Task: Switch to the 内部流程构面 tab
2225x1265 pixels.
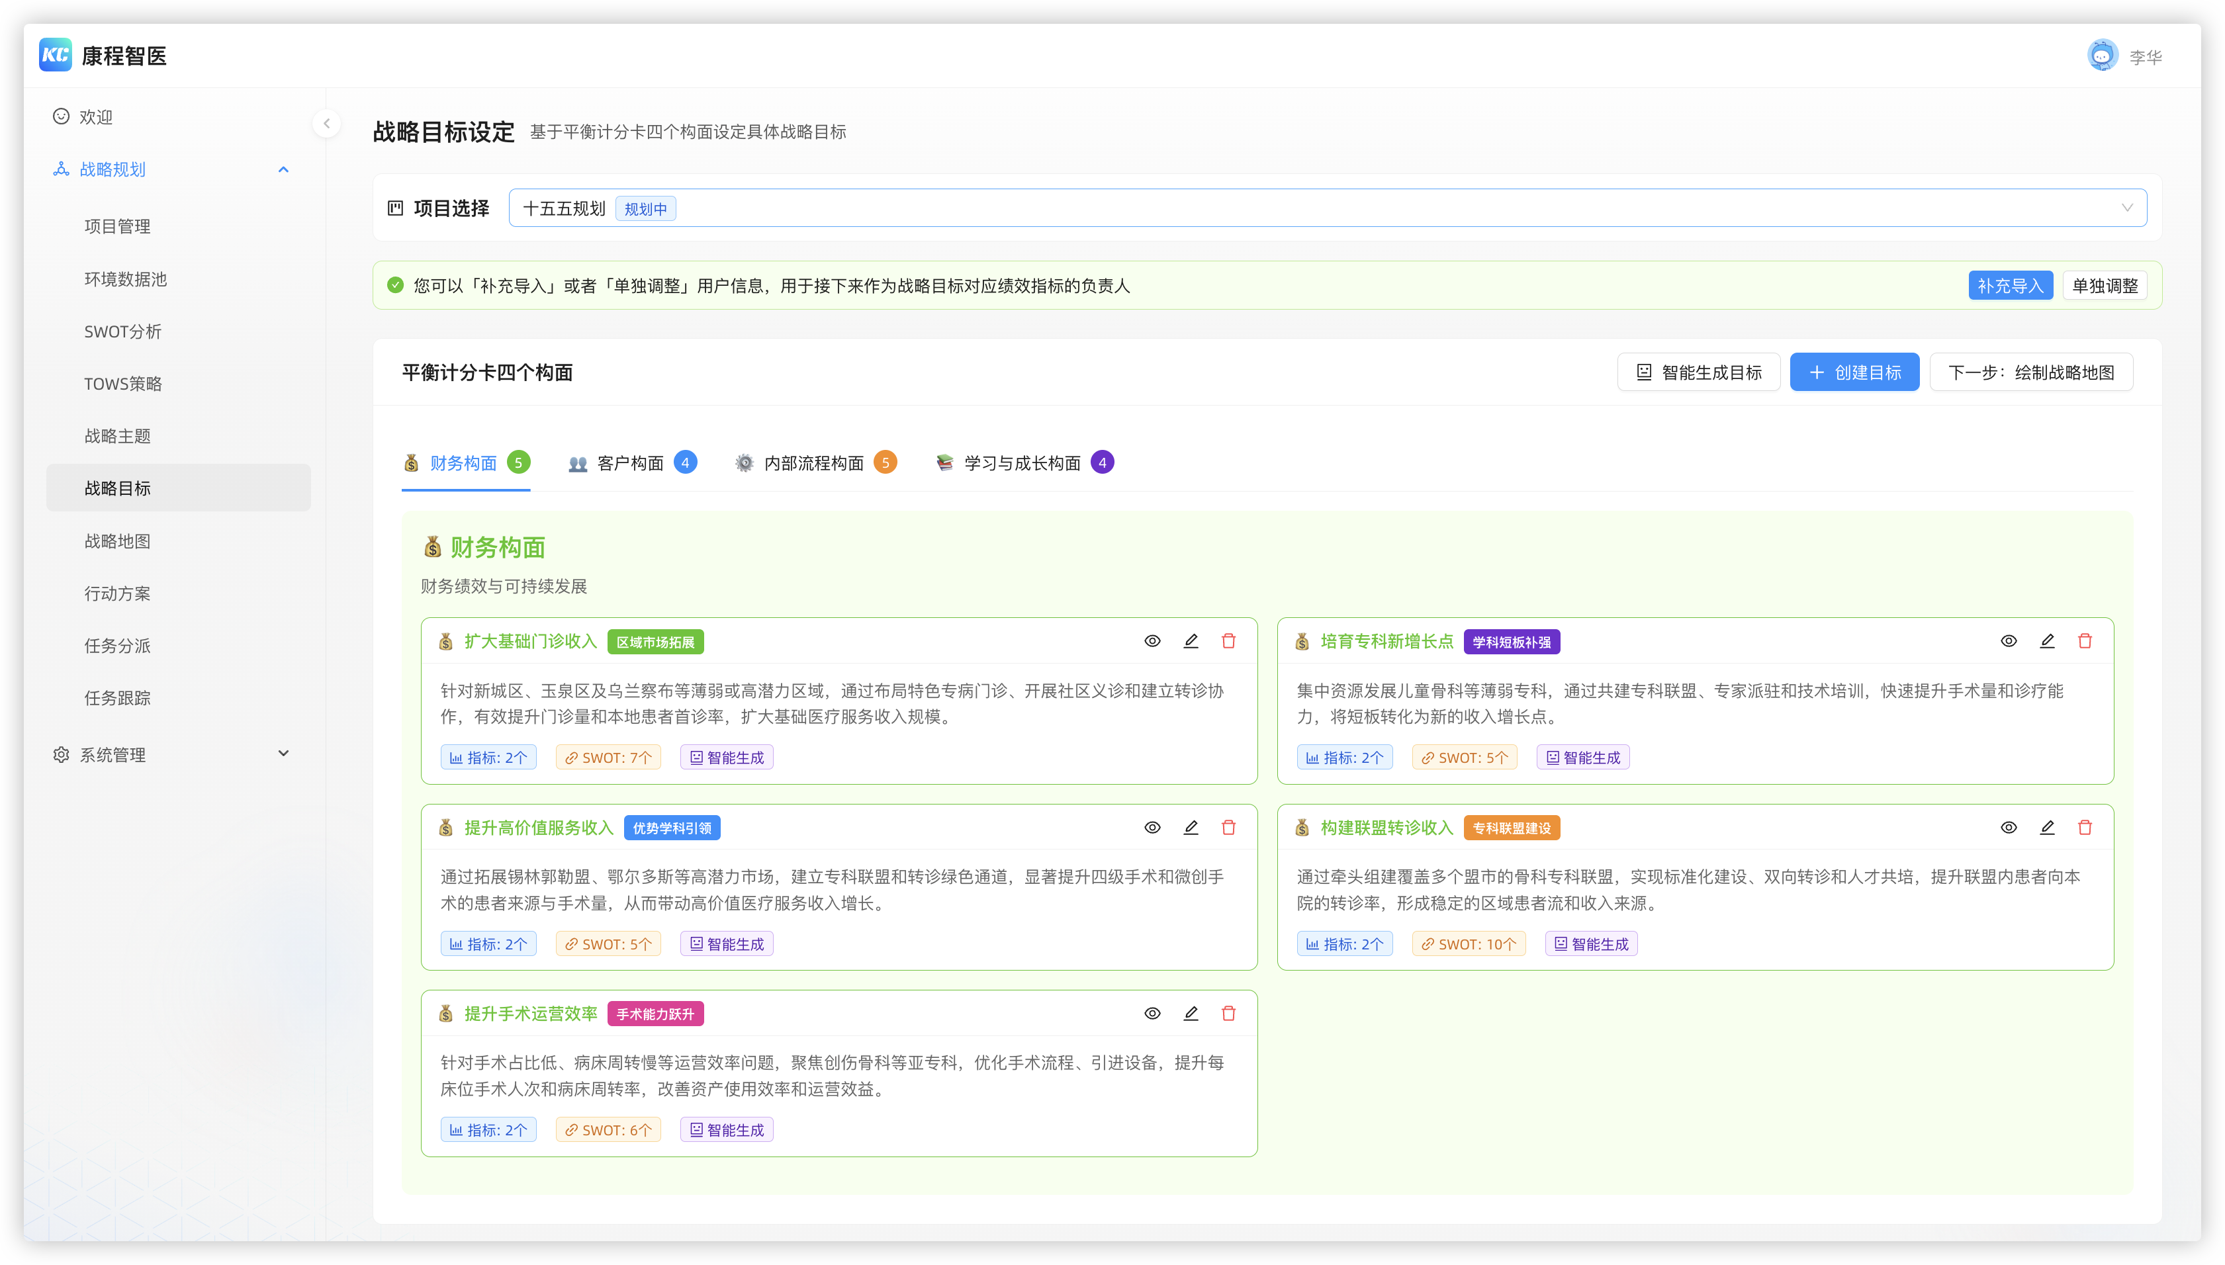Action: 815,463
